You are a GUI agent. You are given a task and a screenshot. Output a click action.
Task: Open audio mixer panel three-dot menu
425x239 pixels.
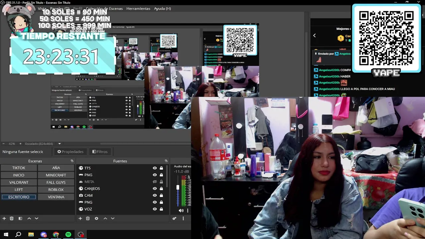tap(183, 218)
